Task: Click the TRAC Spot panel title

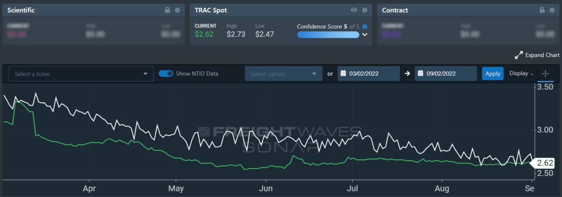Action: pyautogui.click(x=211, y=10)
